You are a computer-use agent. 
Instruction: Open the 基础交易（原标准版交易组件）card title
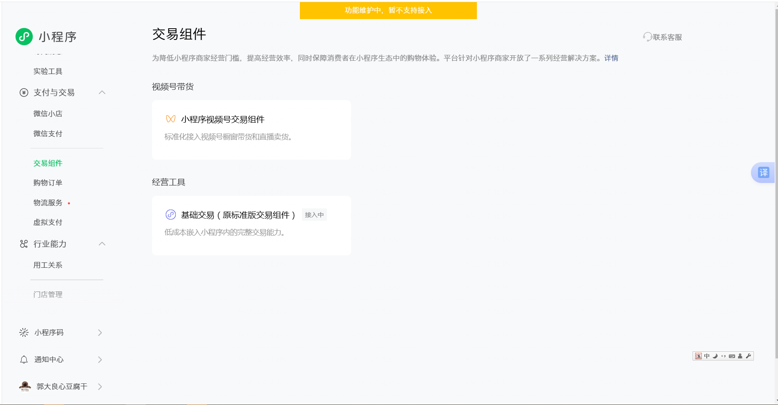(238, 215)
